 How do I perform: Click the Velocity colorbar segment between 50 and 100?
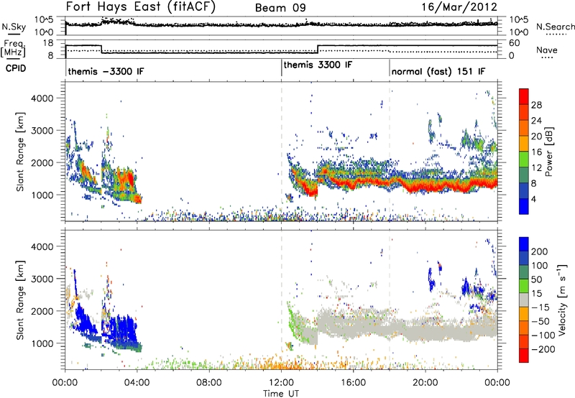click(524, 272)
